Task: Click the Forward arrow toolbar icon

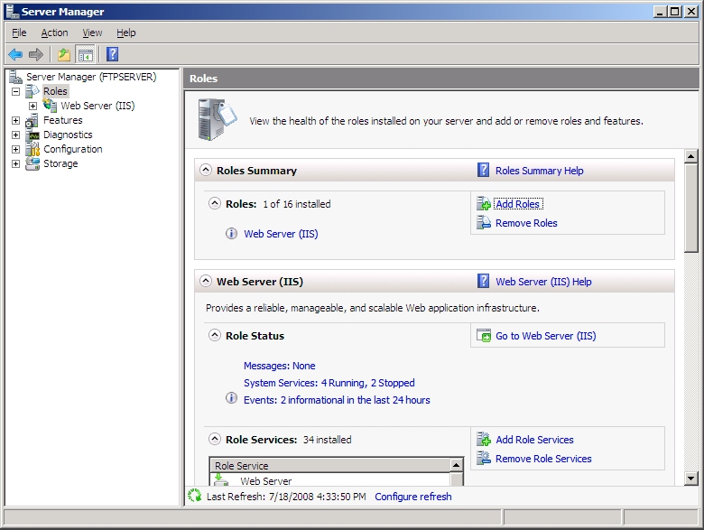Action: point(36,55)
